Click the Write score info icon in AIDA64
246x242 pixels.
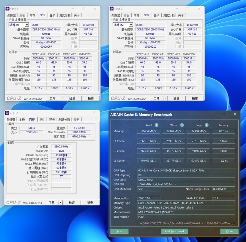(181, 125)
